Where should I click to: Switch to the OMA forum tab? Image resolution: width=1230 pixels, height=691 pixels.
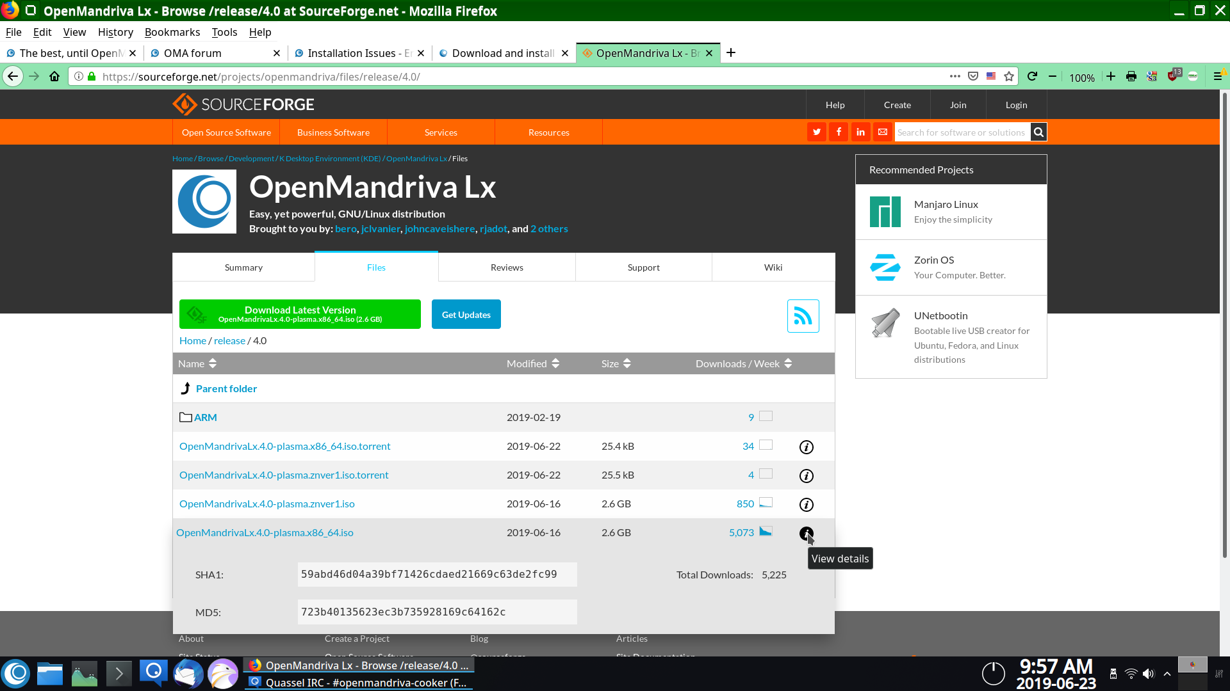(x=215, y=53)
